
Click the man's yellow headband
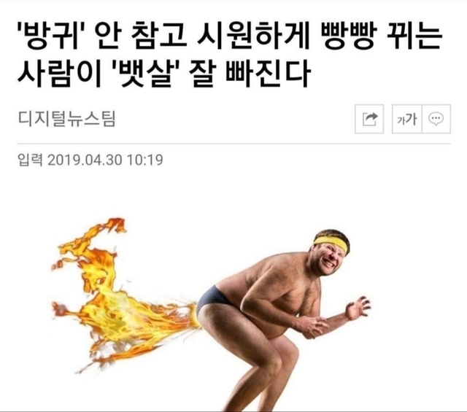(x=331, y=244)
